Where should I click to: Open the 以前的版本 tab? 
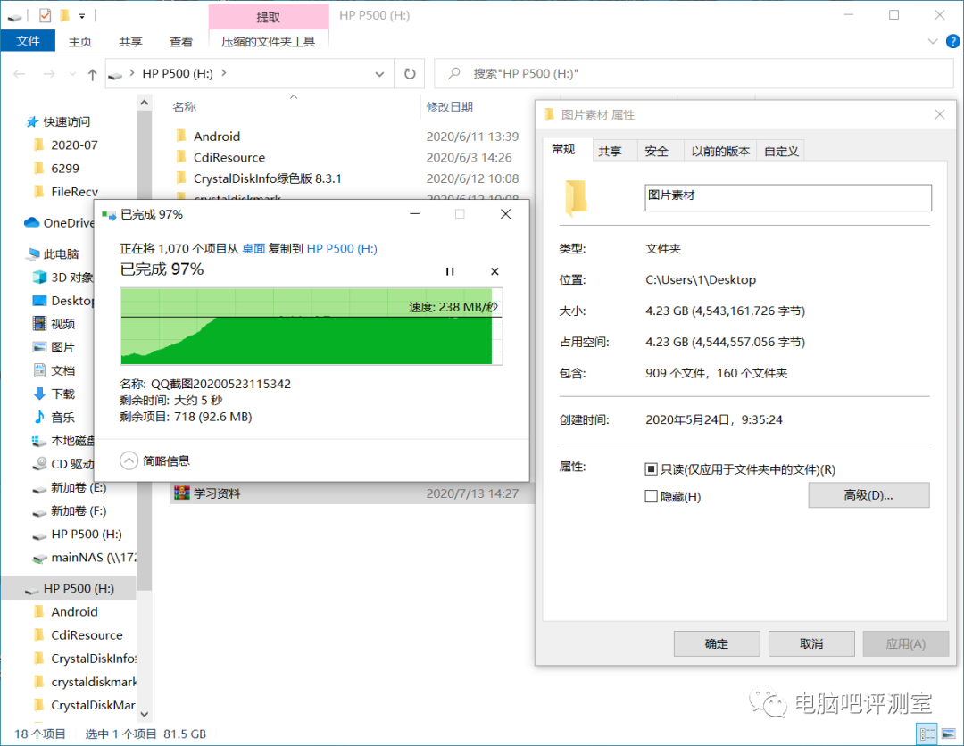point(720,151)
